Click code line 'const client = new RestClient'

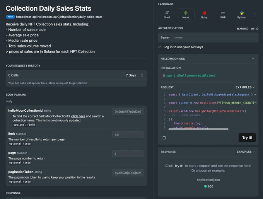coord(213,103)
